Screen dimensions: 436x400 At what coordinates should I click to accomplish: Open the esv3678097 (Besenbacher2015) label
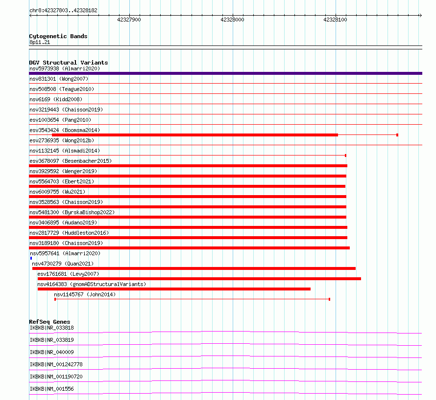(x=71, y=161)
